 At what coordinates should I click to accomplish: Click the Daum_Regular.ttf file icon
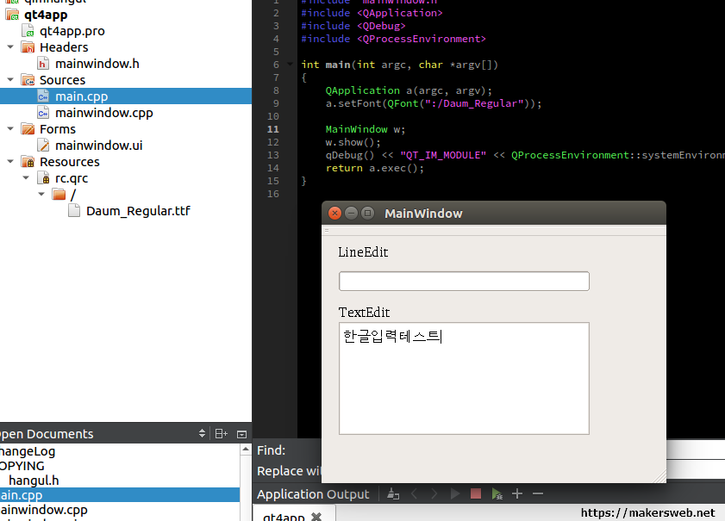[74, 211]
